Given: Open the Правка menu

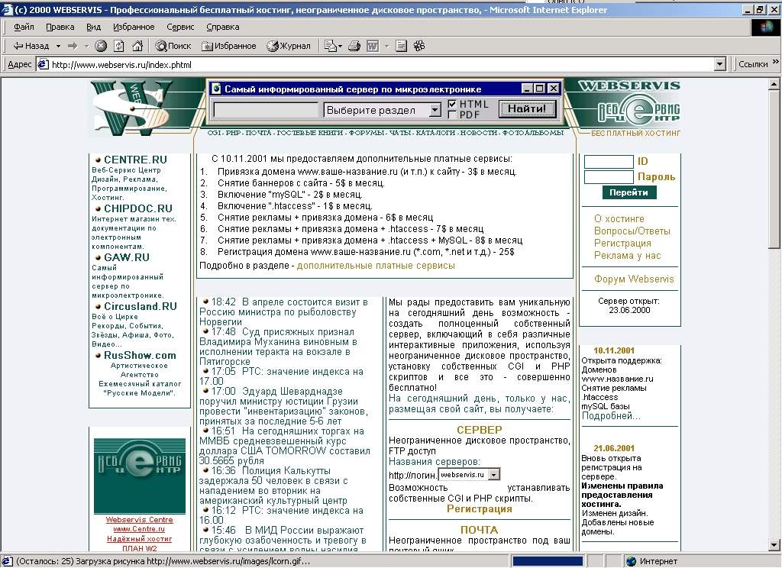Looking at the screenshot, I should coord(60,27).
